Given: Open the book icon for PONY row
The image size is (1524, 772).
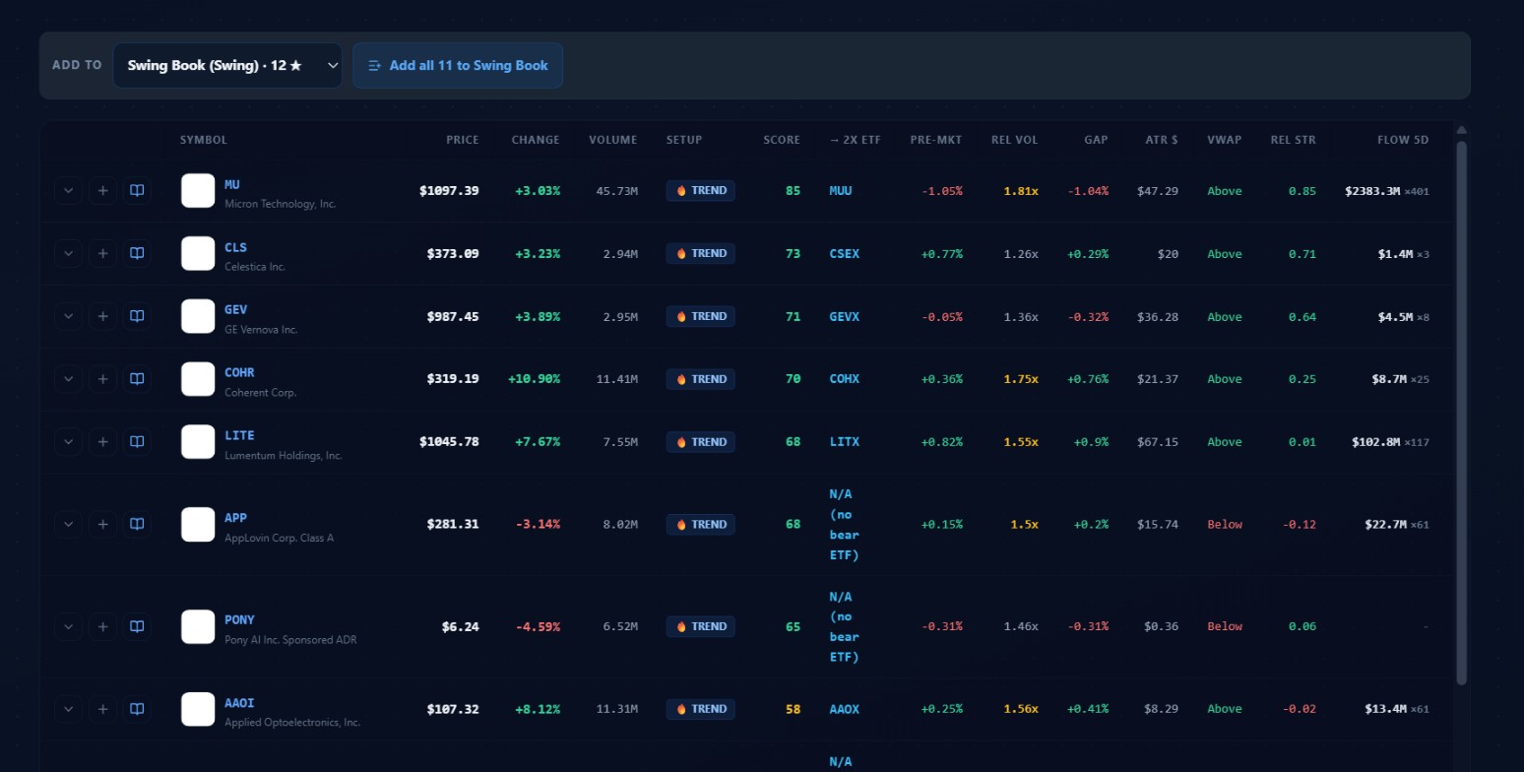Looking at the screenshot, I should click(x=137, y=626).
